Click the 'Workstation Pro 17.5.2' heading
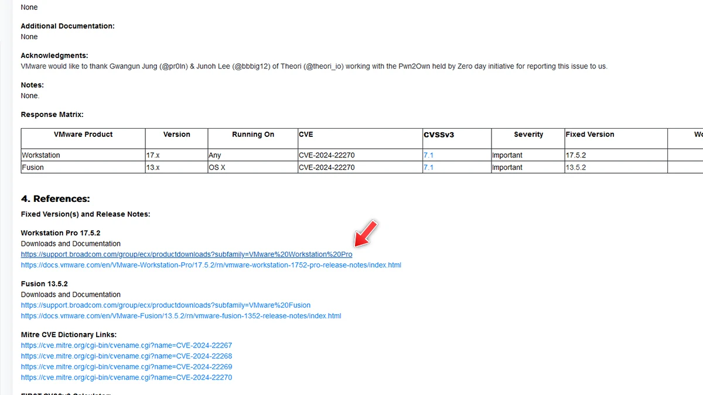Viewport: 703px width, 395px height. [x=61, y=233]
